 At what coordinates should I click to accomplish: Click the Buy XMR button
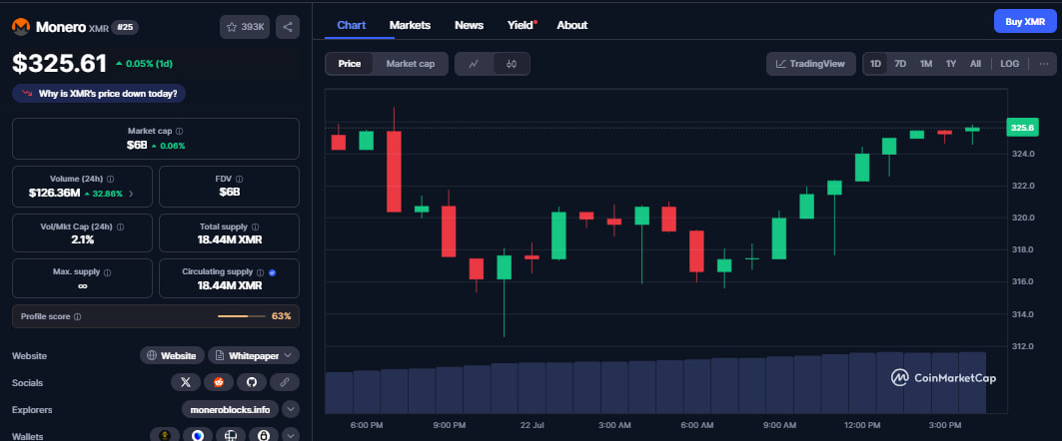tap(1025, 22)
